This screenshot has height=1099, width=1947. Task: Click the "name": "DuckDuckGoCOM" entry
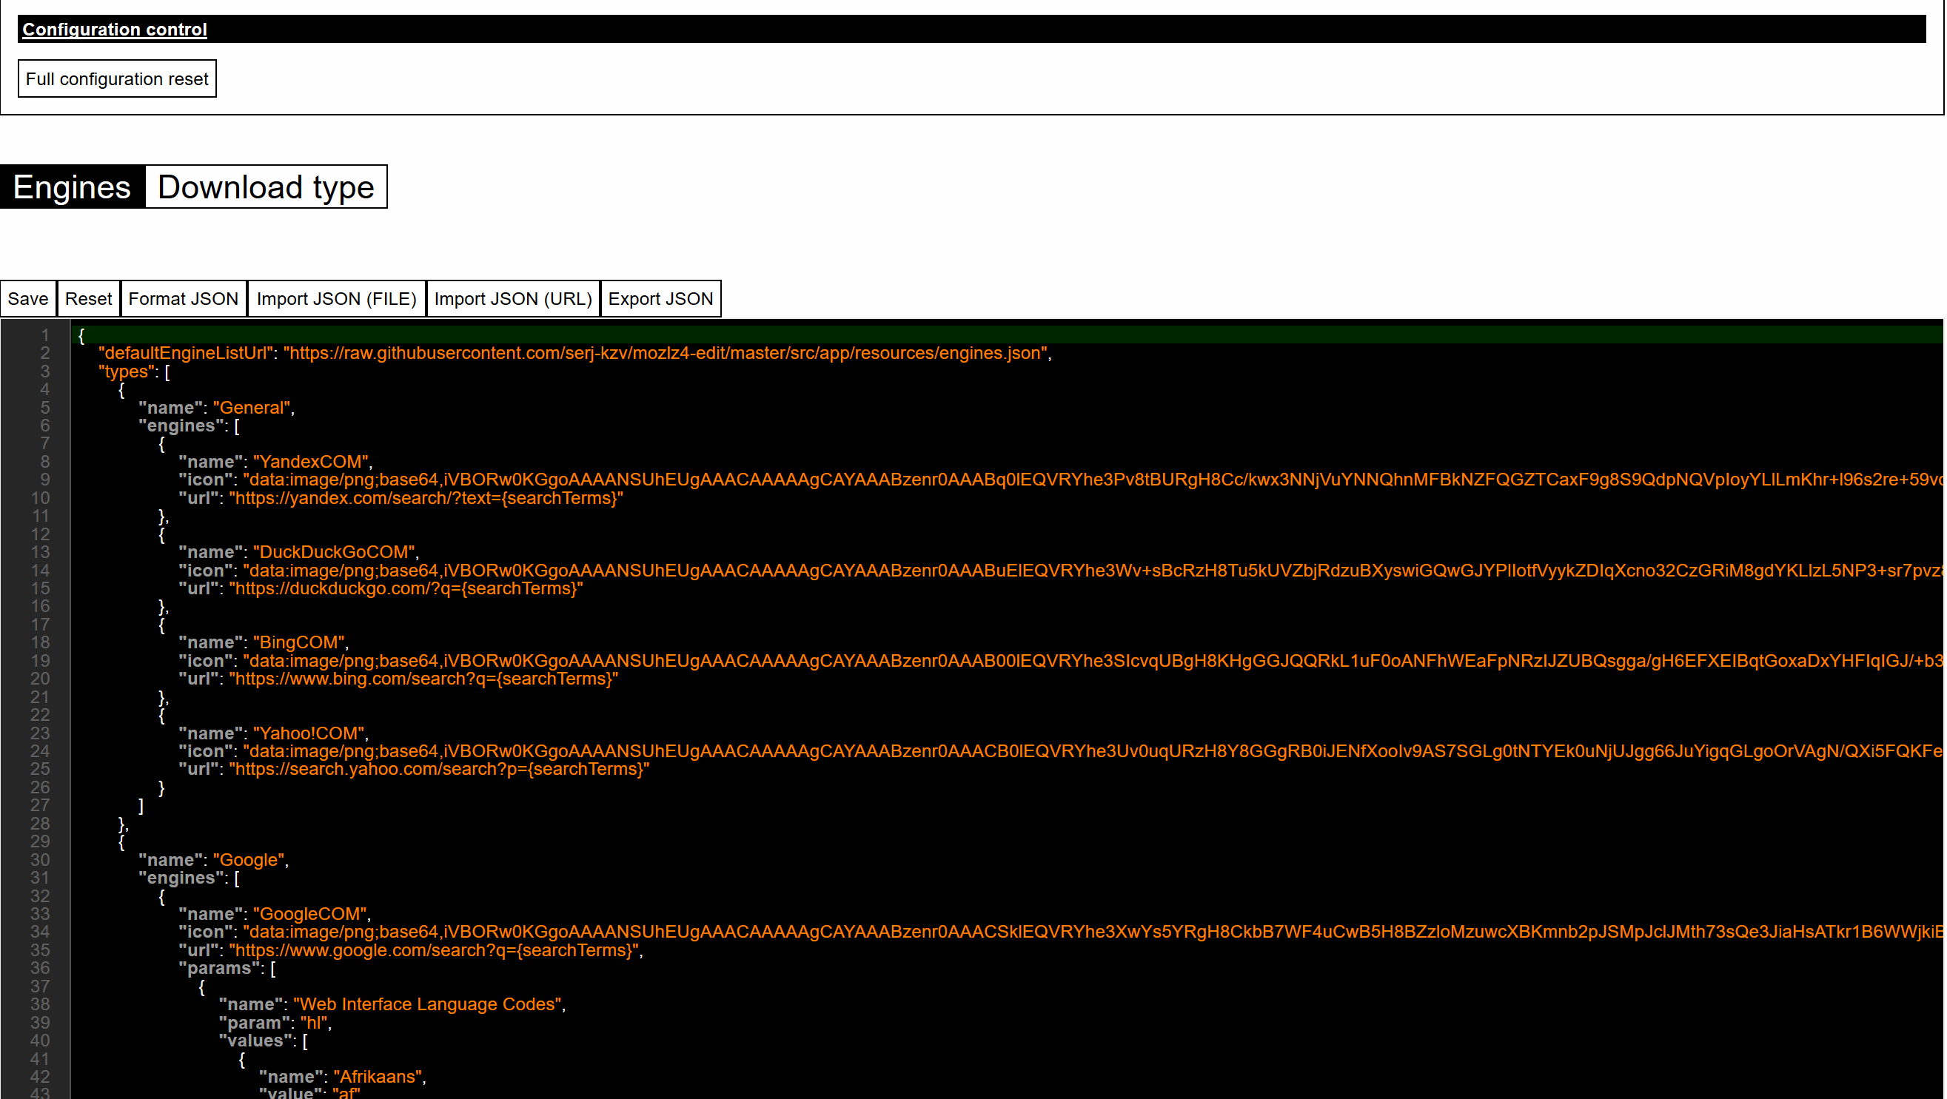(x=298, y=552)
